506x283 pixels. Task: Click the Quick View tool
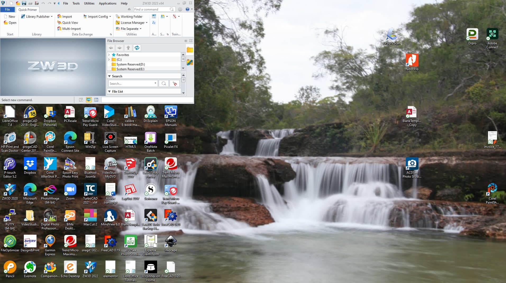(x=67, y=23)
